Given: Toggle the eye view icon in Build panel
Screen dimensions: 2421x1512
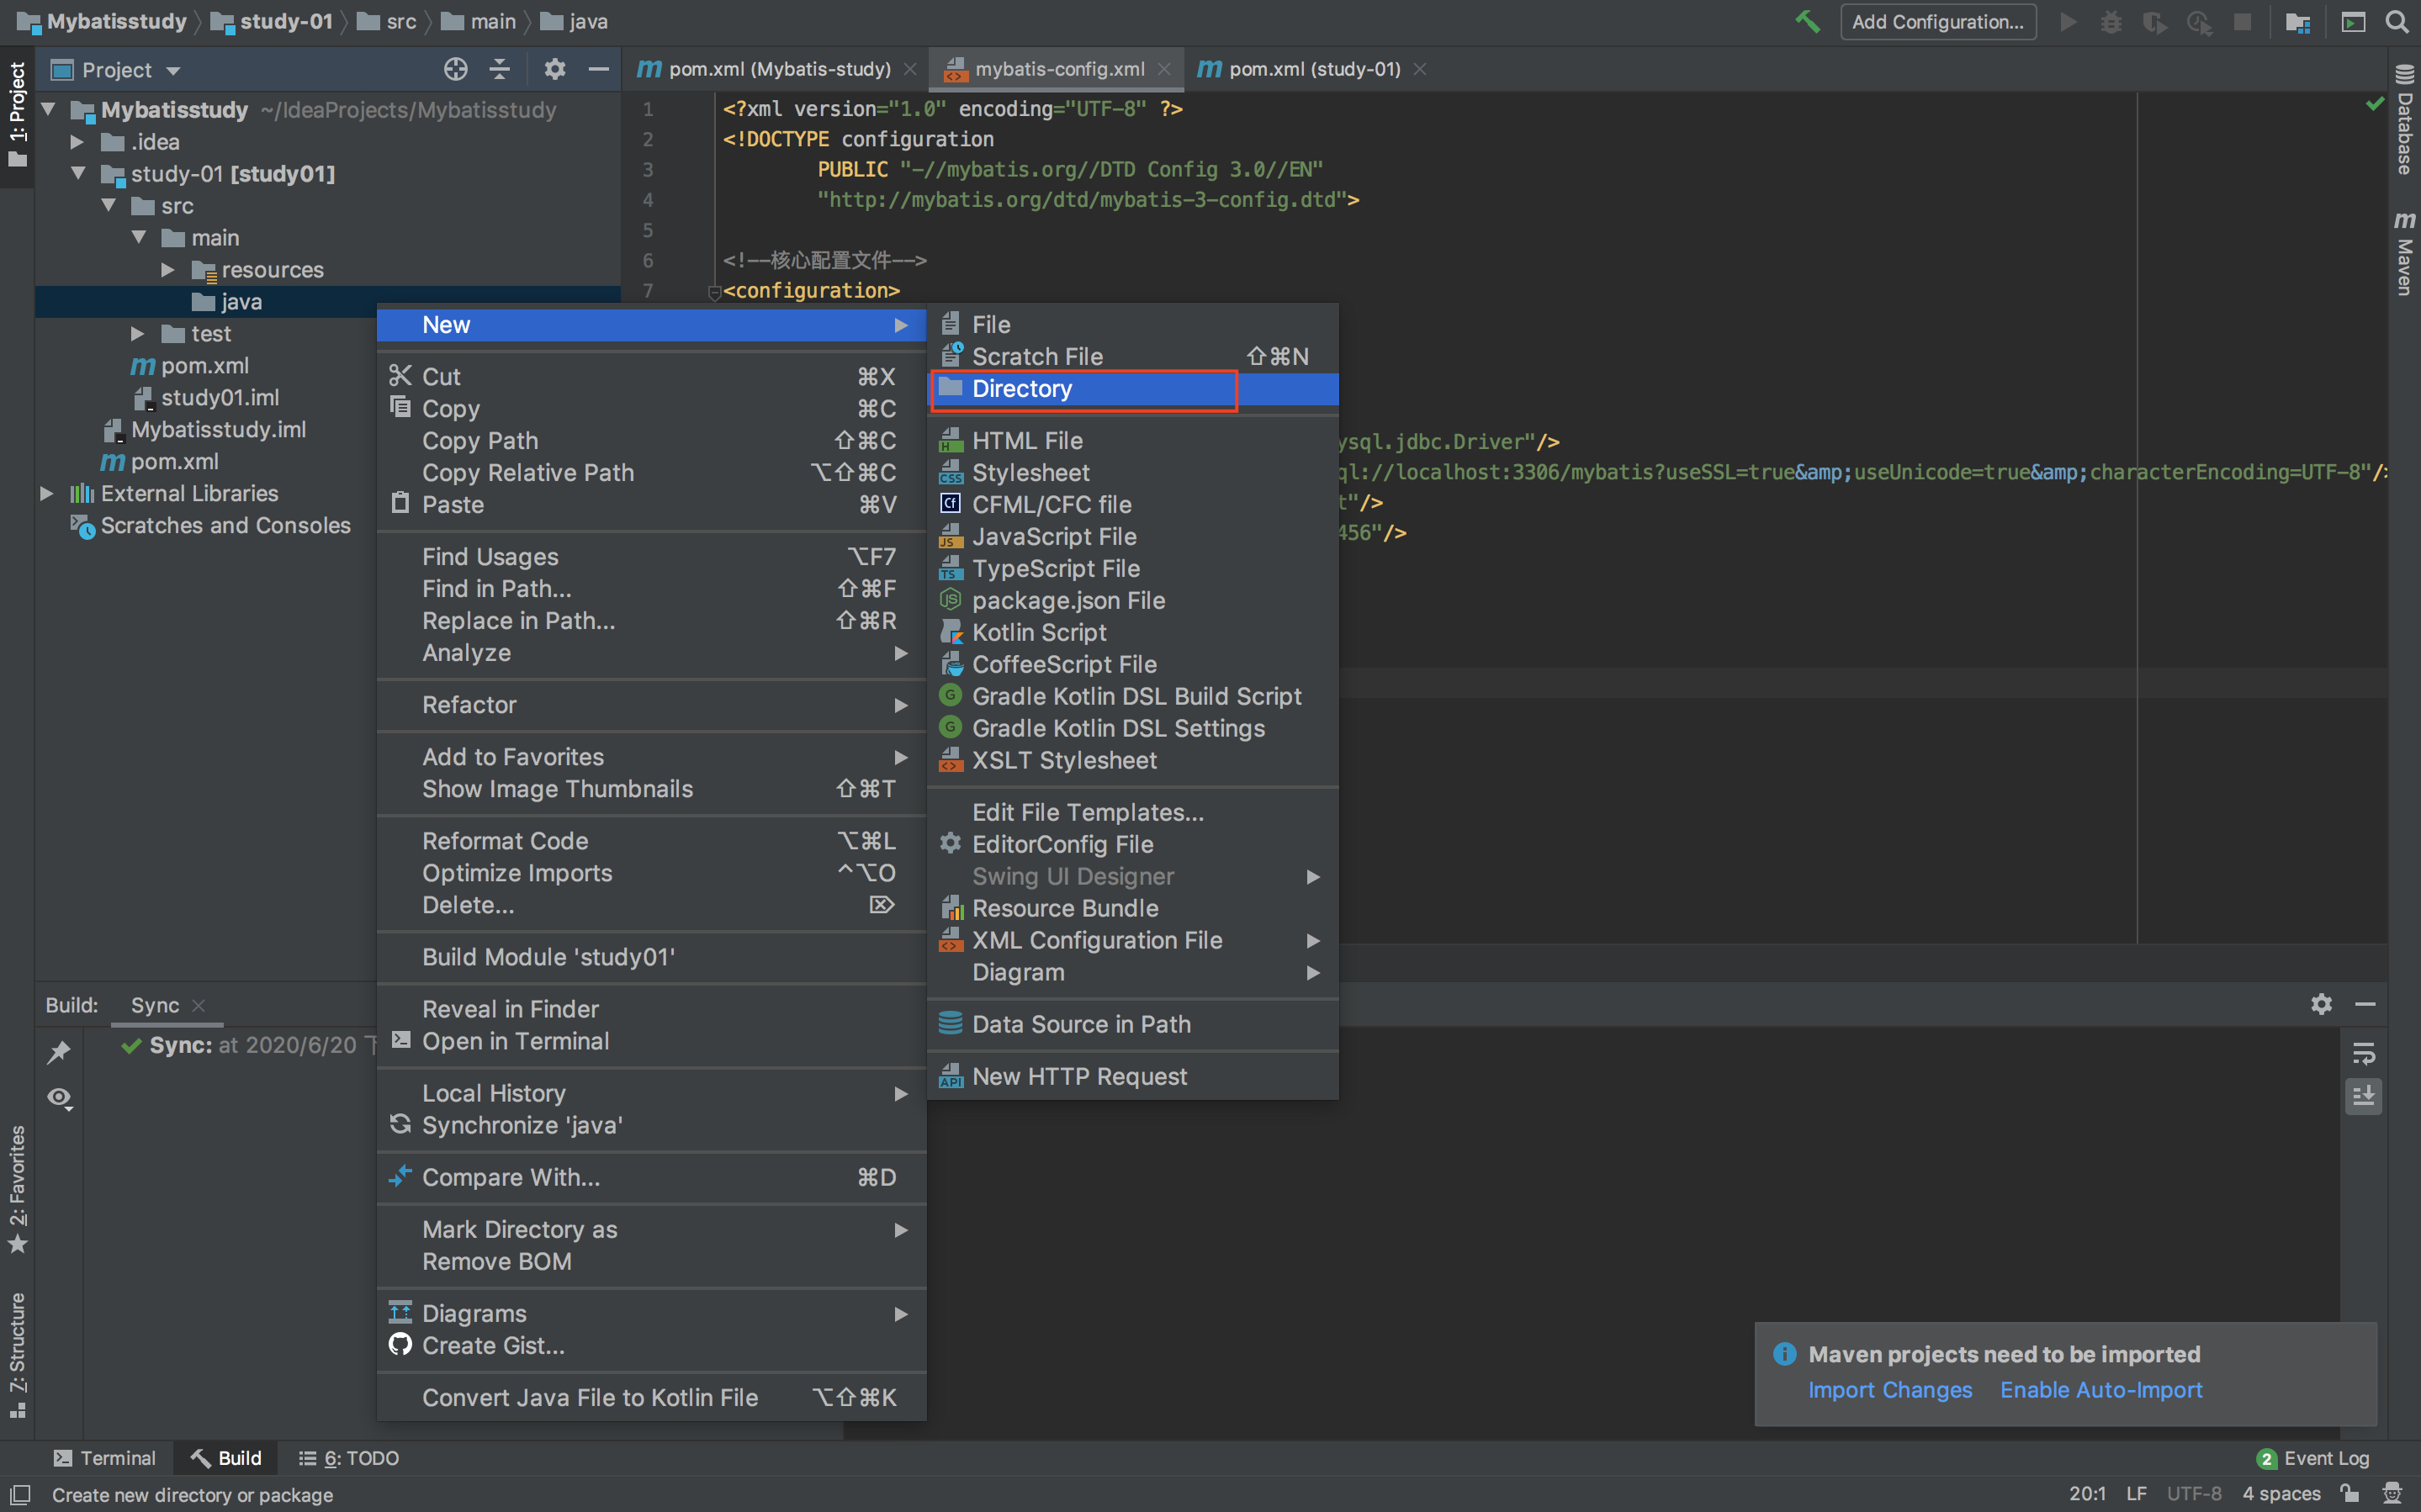Looking at the screenshot, I should pos(59,1098).
